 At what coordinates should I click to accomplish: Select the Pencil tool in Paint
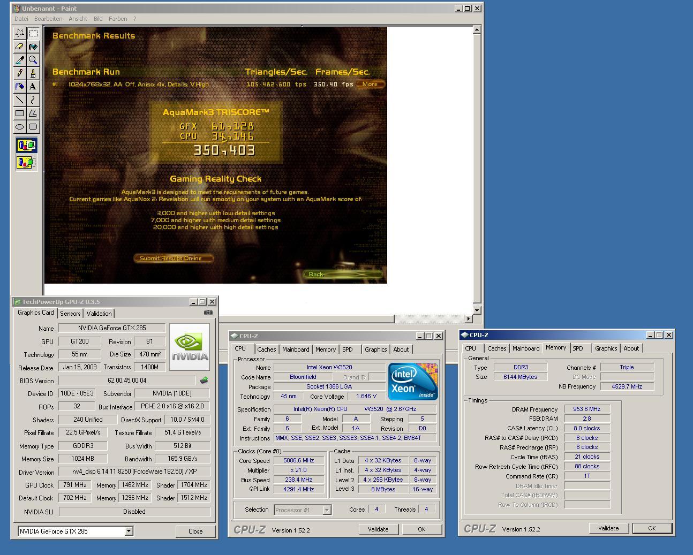[x=20, y=73]
